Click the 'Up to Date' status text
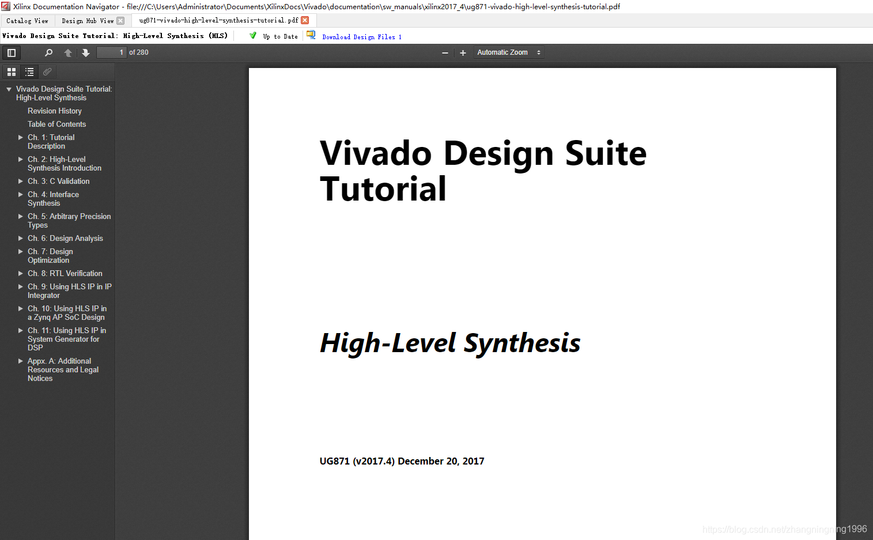This screenshot has height=540, width=873. coord(280,37)
